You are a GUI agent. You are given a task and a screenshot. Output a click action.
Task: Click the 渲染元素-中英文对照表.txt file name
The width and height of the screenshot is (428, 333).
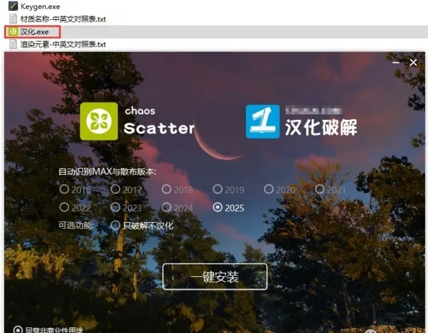coord(63,45)
